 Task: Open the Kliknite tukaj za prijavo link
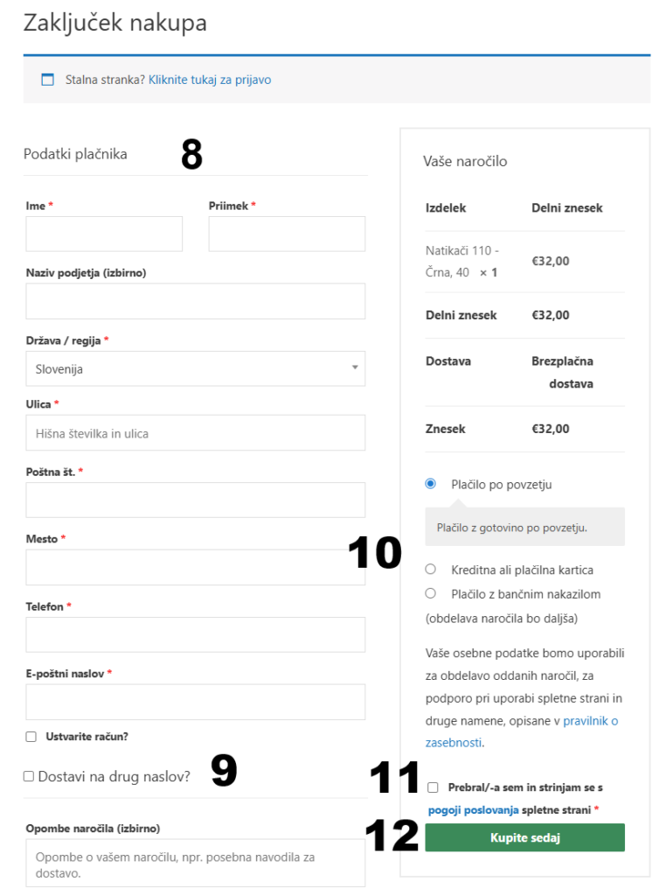210,80
